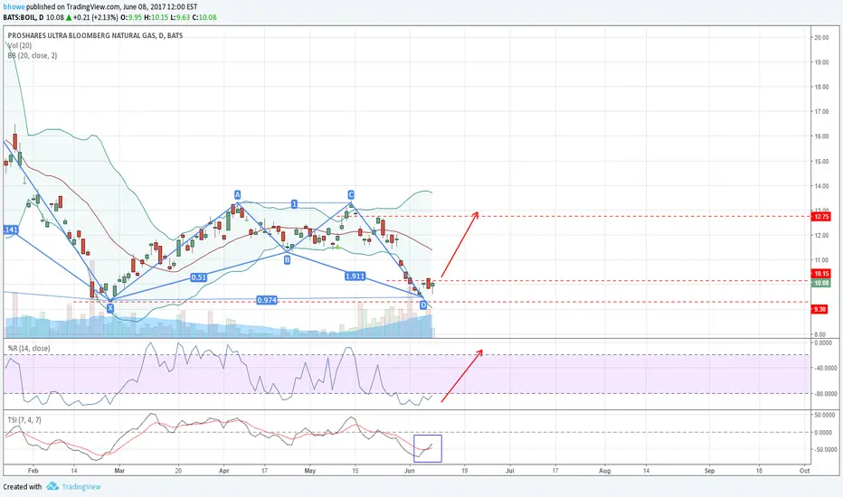Click the pattern point label A
Screen dimensions: 843x497
237,194
